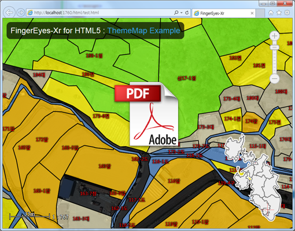
Task: Click the browser Forward arrow button
Action: (x=20, y=13)
